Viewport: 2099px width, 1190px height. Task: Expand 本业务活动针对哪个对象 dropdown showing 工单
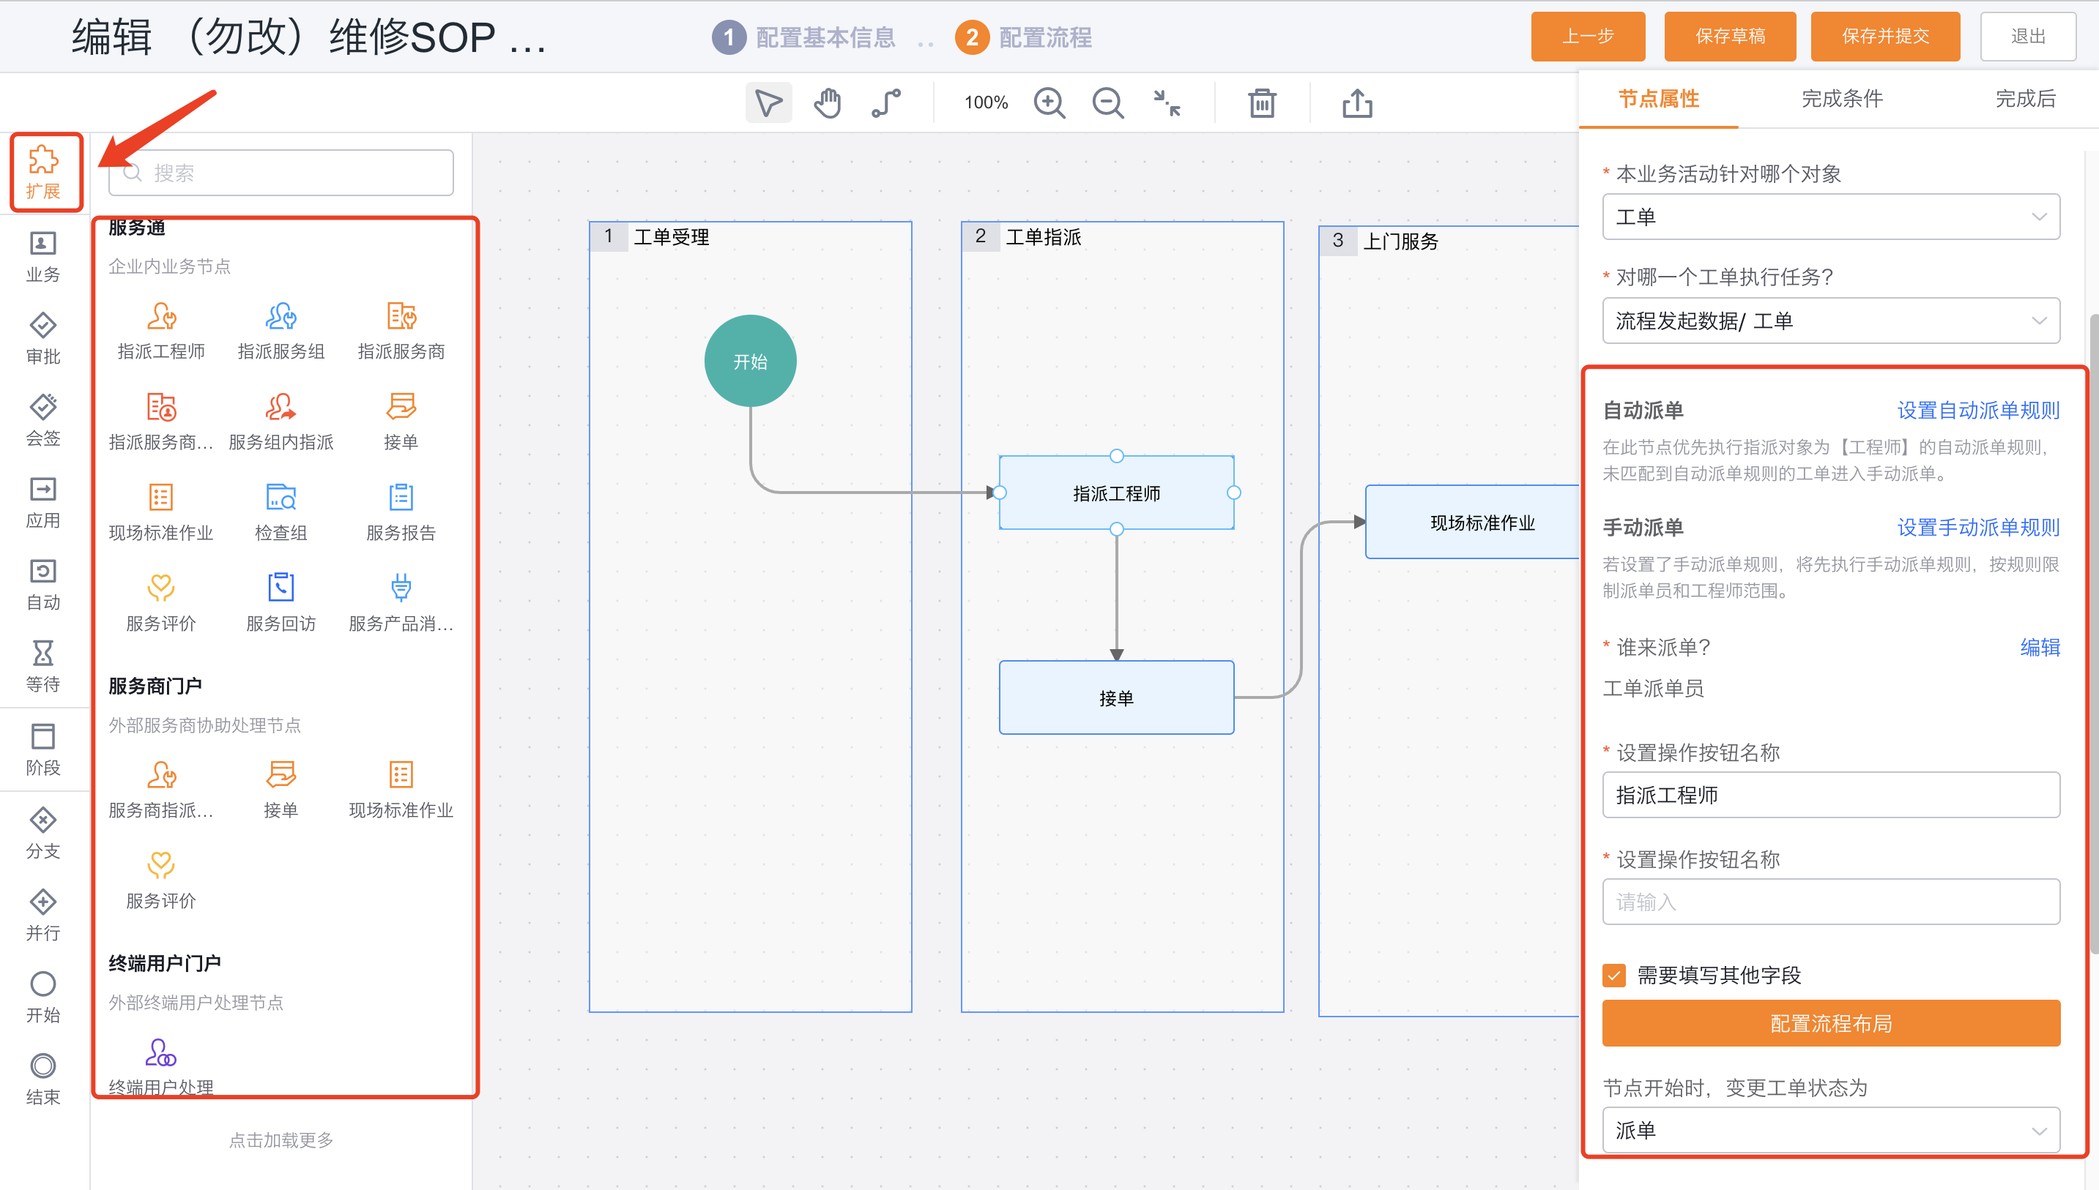coord(1831,217)
